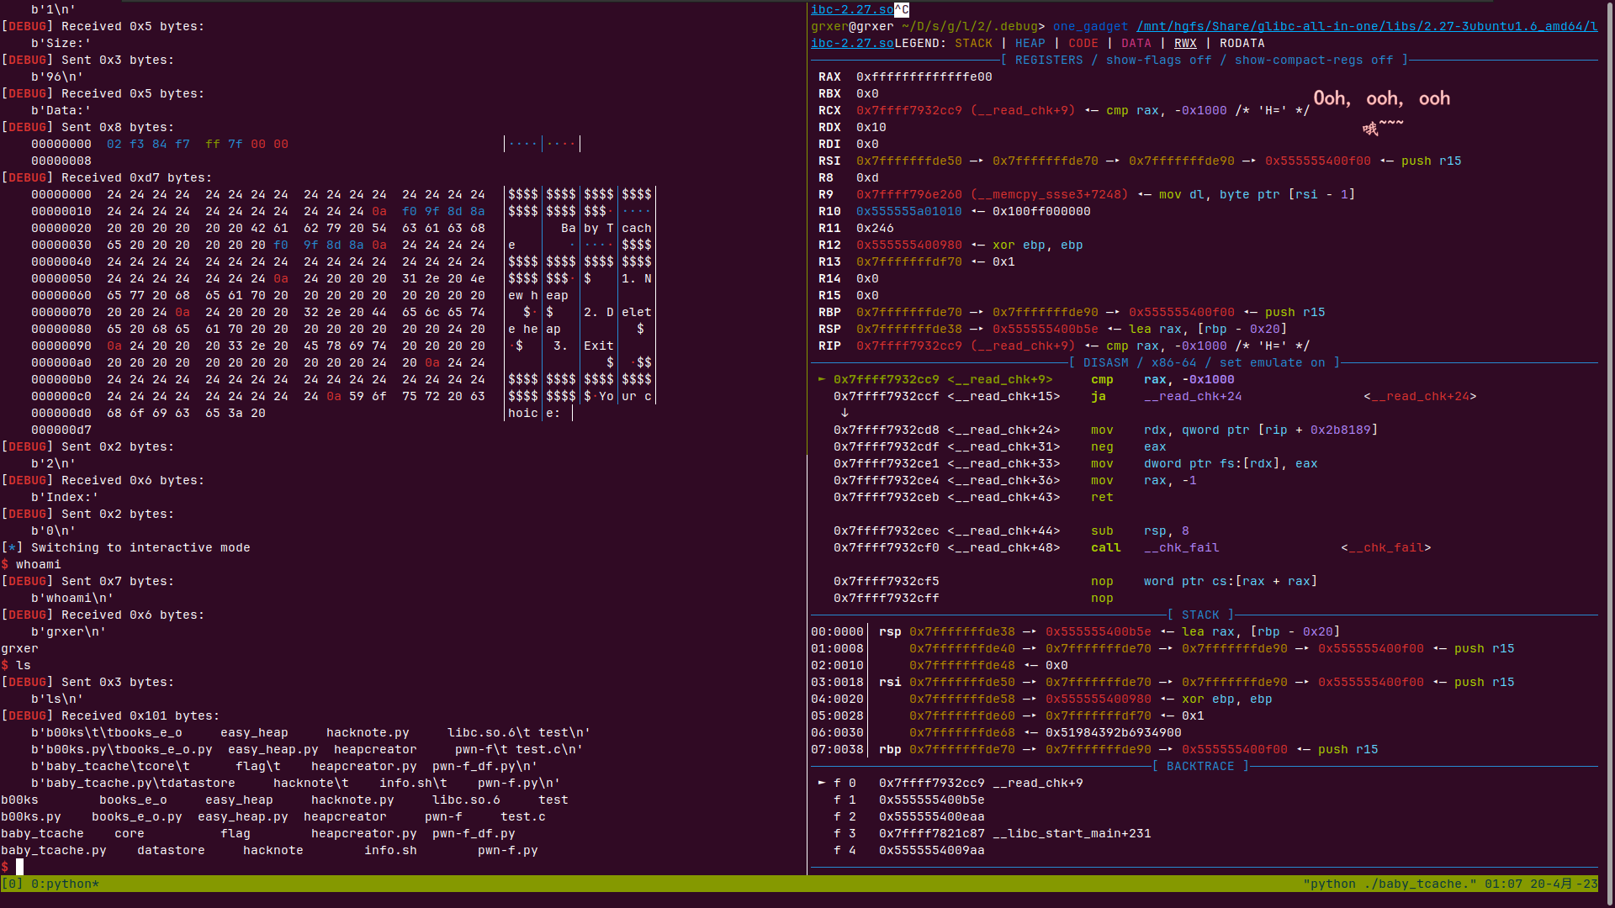Image resolution: width=1615 pixels, height=908 pixels.
Task: Click the RWX entry in the pwndbg legend
Action: pyautogui.click(x=1185, y=43)
